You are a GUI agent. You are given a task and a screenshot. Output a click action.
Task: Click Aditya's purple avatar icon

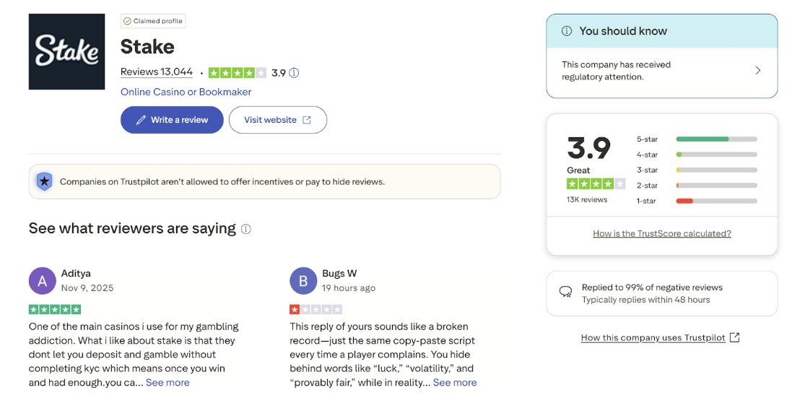point(42,281)
